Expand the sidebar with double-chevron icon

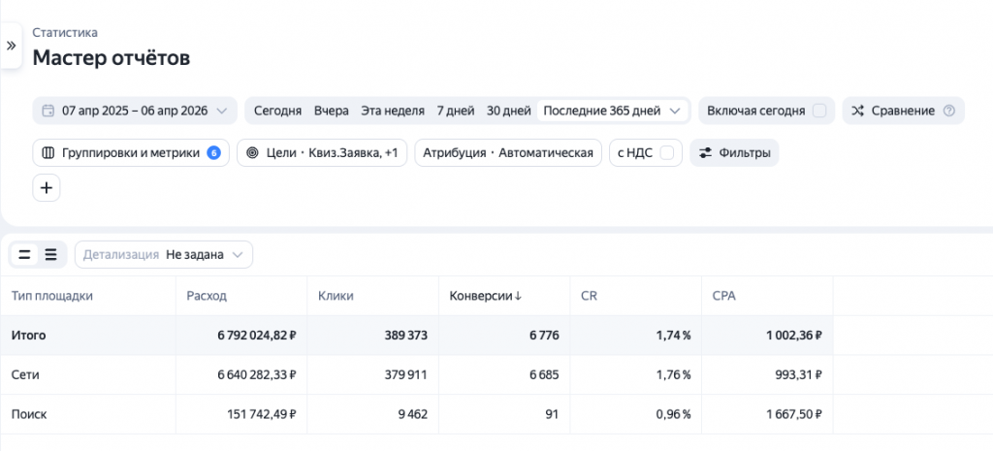click(11, 46)
